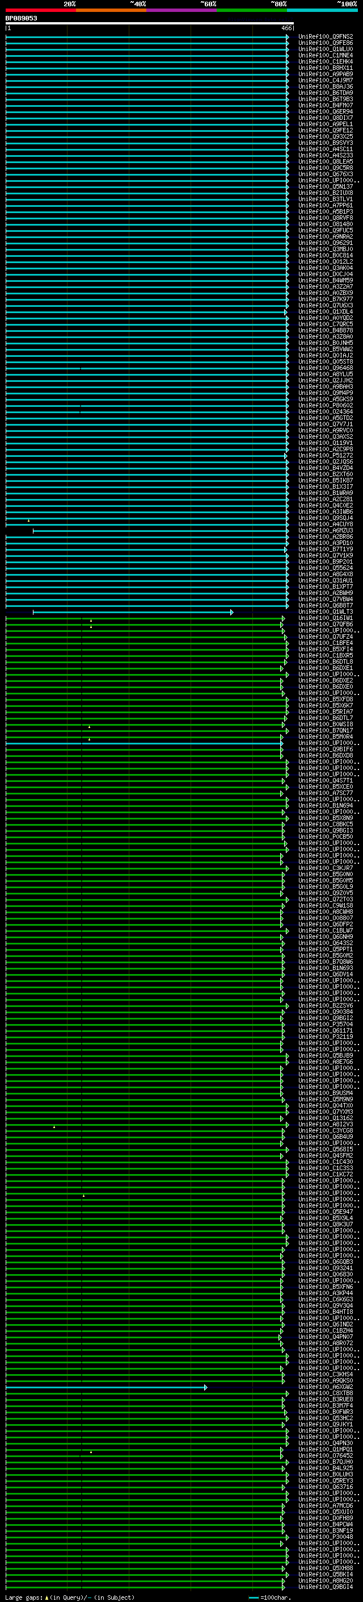This screenshot has width=363, height=1602.
Task: Select the UniRef100_C8XTB8 label
Action: click(x=325, y=1393)
